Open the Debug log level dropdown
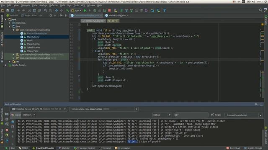The image size is (268, 150). coord(162,115)
